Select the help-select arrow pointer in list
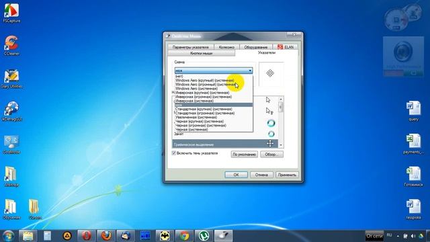Image resolution: width=430 pixels, height=242 pixels. 269,111
